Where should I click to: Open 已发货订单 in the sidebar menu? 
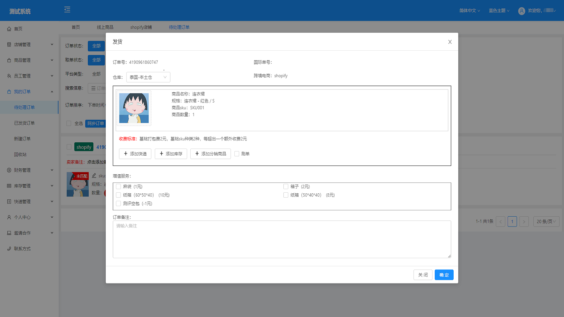tap(24, 123)
